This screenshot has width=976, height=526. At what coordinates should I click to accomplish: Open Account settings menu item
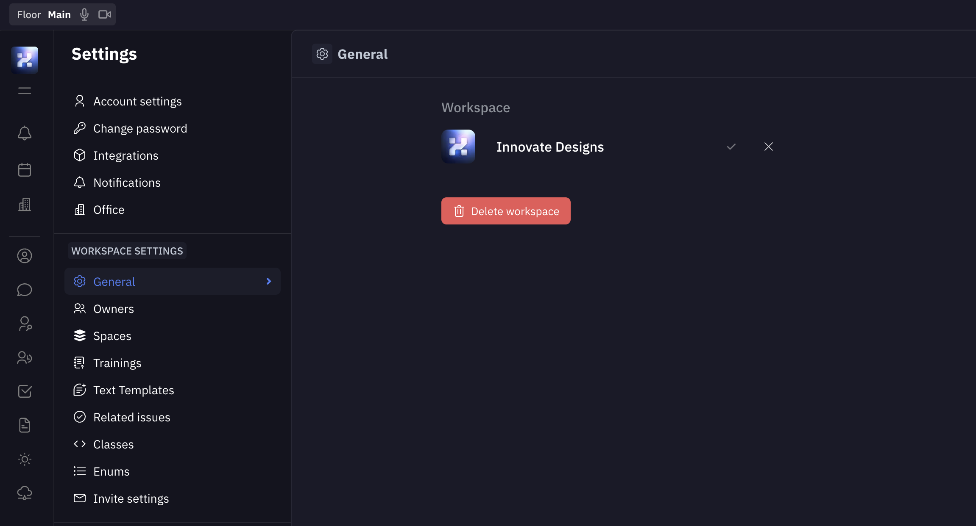137,102
